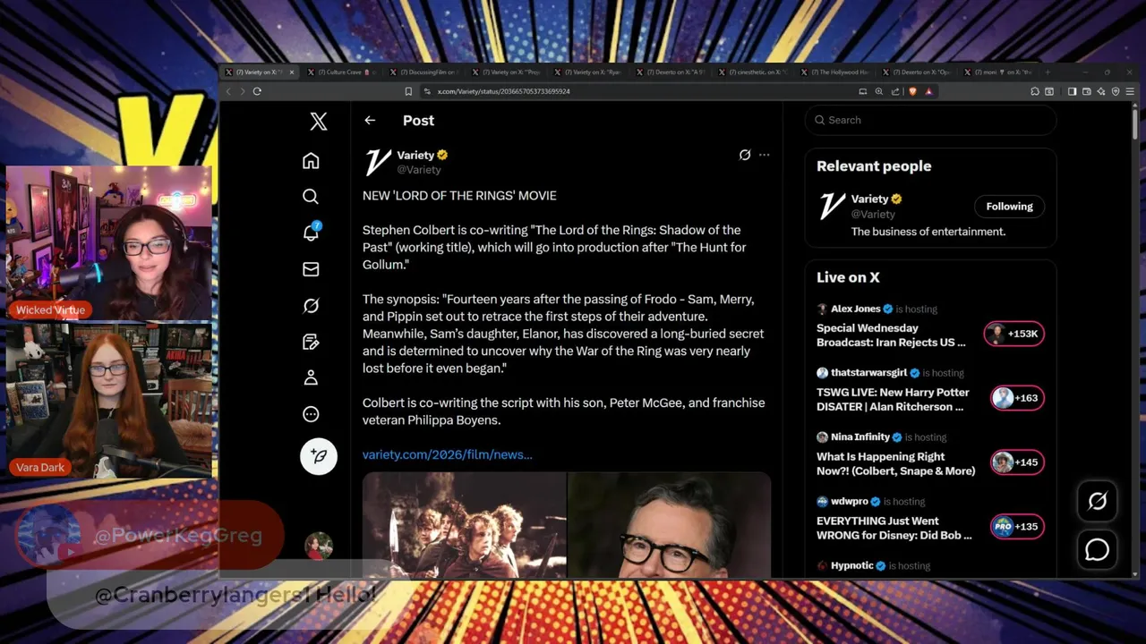Click share icon in address bar

(894, 91)
